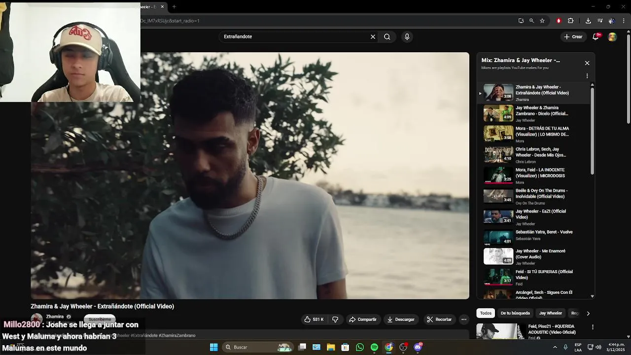Image resolution: width=631 pixels, height=355 pixels.
Task: Open the Zhamira channel name
Action: pyautogui.click(x=55, y=317)
